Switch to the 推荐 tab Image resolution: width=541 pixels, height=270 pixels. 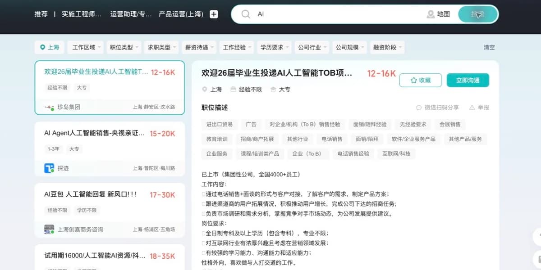coord(41,14)
